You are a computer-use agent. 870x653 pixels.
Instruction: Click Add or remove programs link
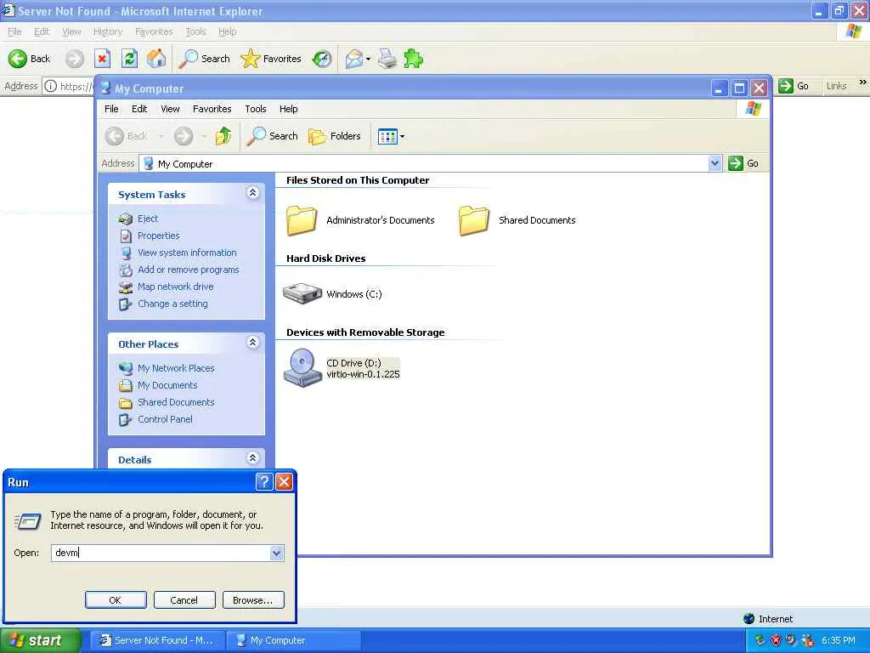(188, 270)
